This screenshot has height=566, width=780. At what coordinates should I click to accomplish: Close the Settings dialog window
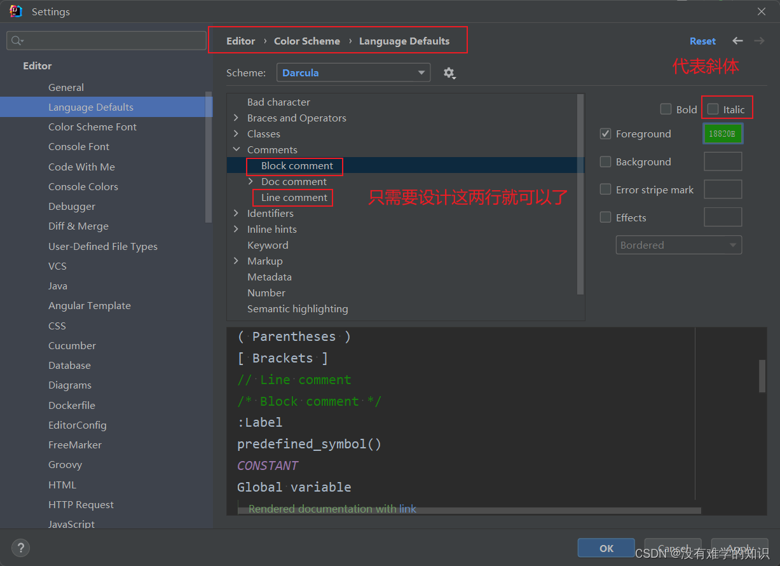pyautogui.click(x=762, y=11)
